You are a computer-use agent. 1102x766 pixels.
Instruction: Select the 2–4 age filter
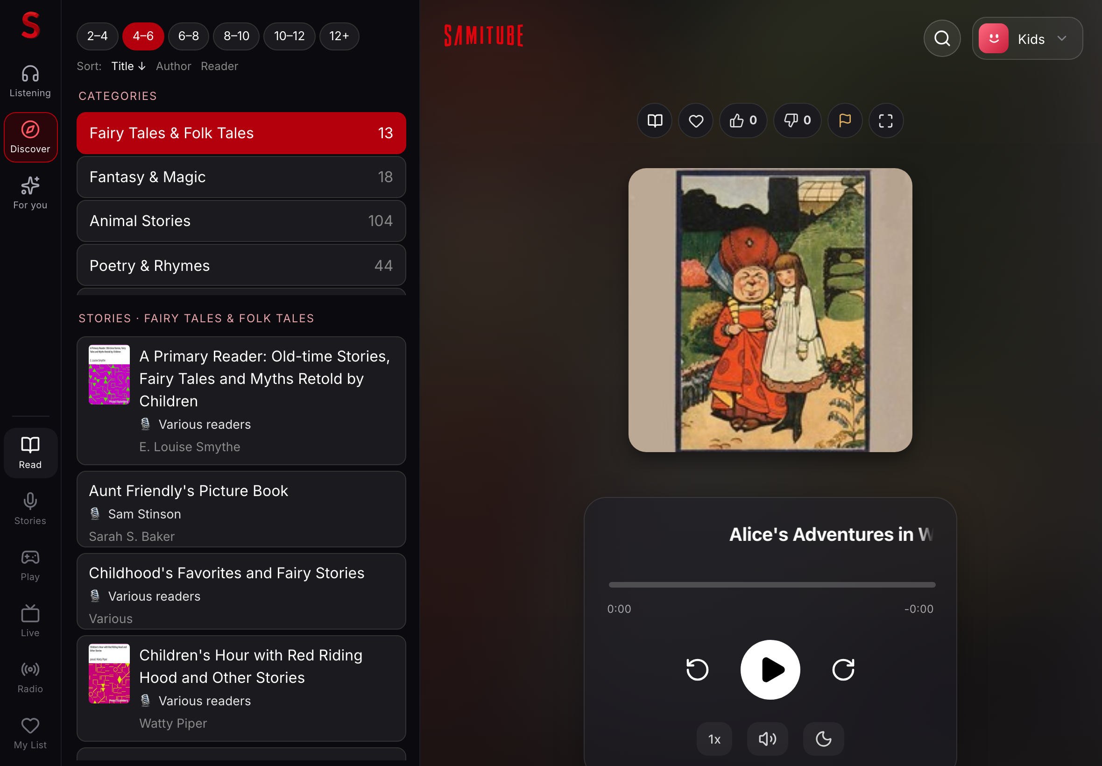point(98,36)
